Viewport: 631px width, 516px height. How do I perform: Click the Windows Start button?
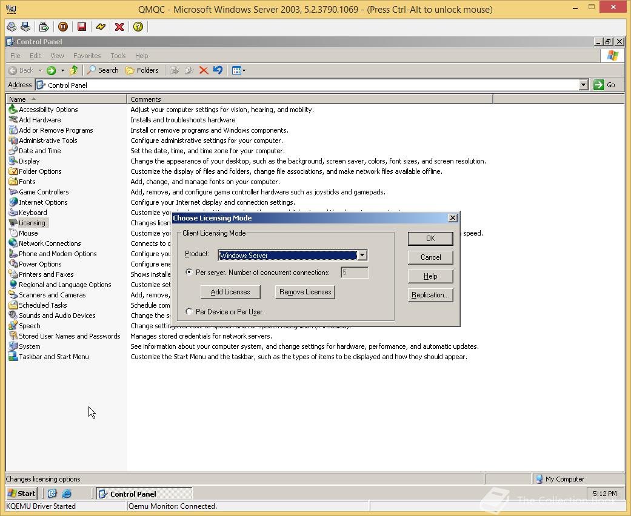pos(22,494)
